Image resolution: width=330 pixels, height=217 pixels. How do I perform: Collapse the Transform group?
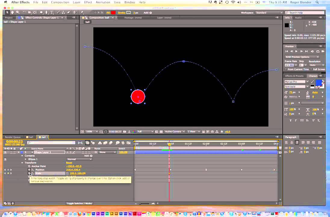[22, 163]
